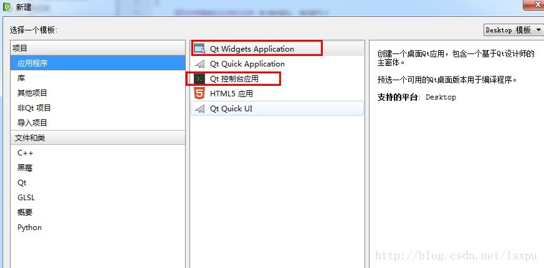Choose Qt Widgets Application template

277,49
